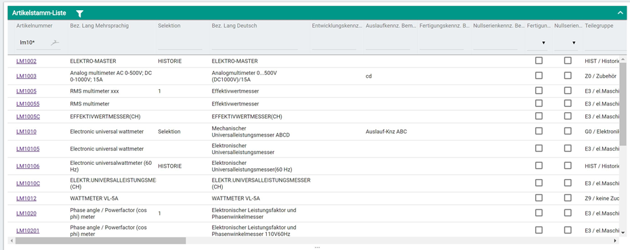Viewport: 630px width, 250px height.
Task: Open article link LM1020
Action: [26, 214]
